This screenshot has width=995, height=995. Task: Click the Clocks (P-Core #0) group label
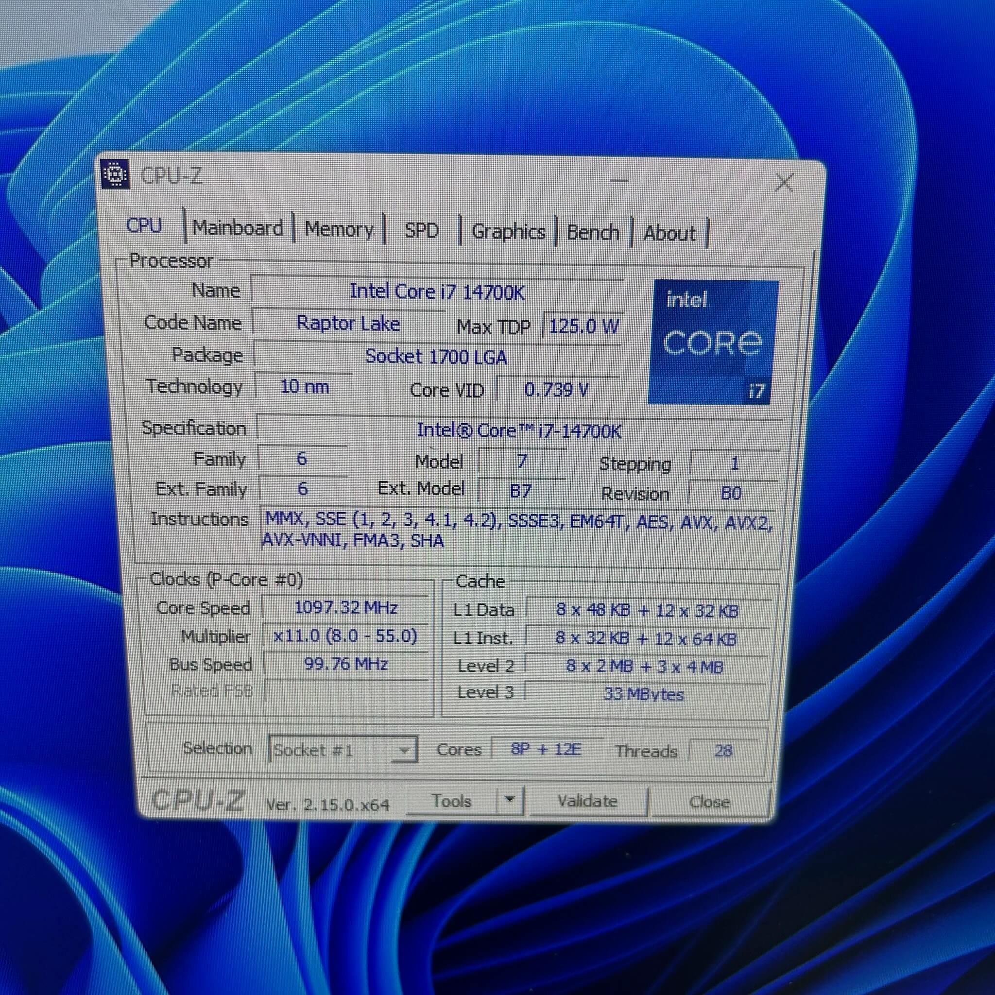(226, 580)
